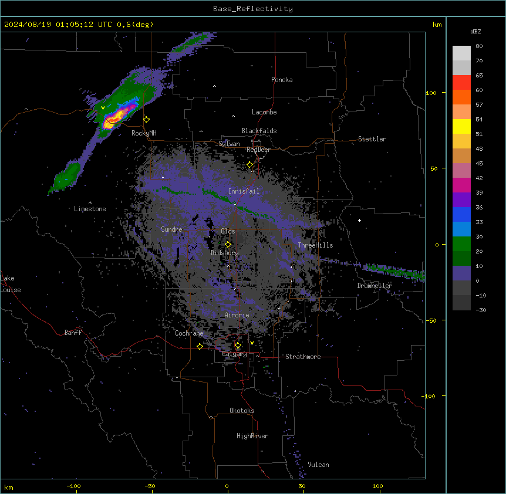Click the blue 33-36 dBZ legend swatch

coord(461,214)
